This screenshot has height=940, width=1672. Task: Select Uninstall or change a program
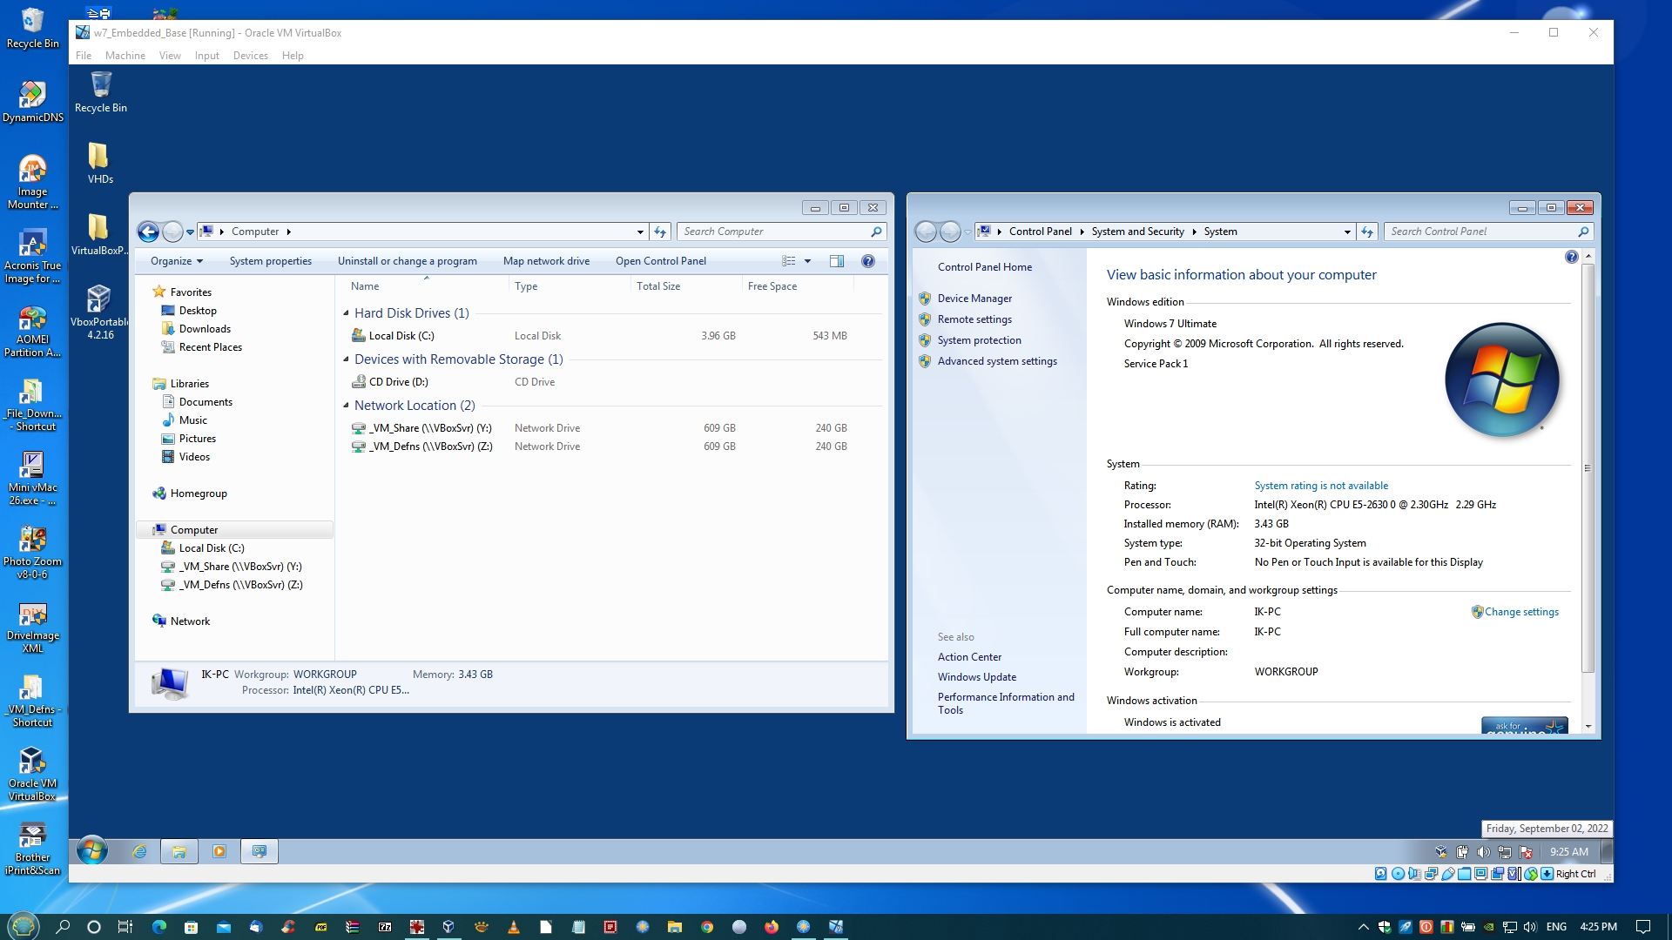tap(408, 261)
